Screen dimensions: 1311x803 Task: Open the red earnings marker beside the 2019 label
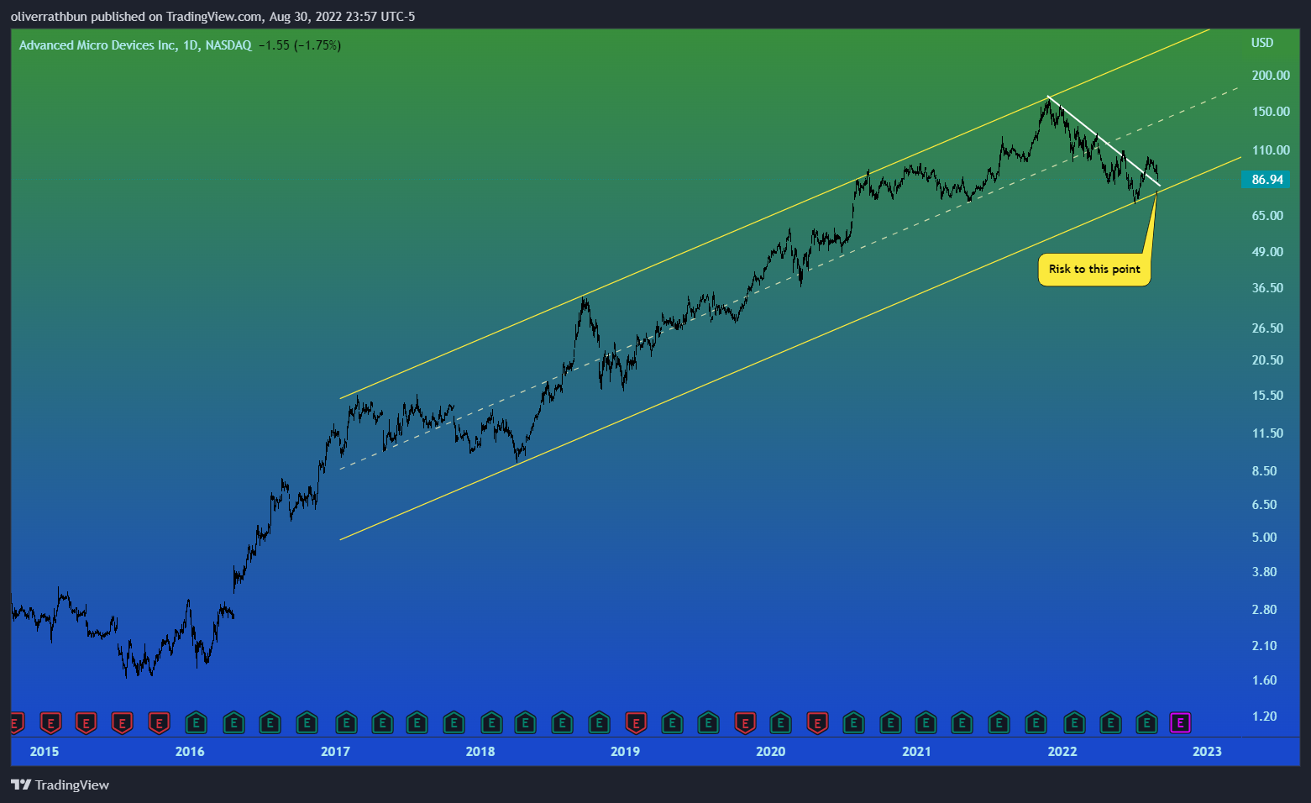coord(636,722)
